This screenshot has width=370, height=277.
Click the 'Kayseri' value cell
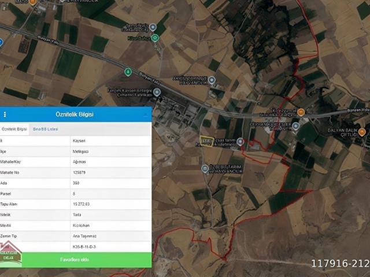coord(111,141)
